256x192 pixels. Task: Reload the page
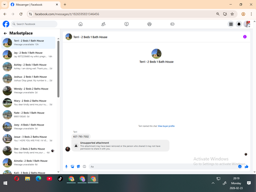[x=21, y=14]
